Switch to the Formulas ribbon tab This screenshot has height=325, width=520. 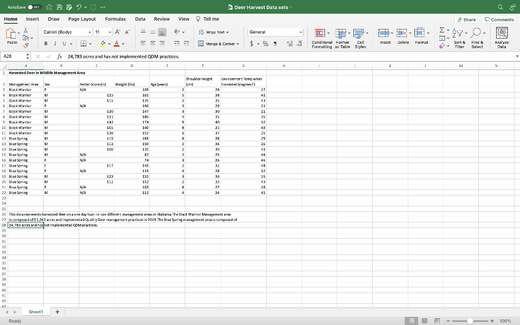click(x=115, y=19)
